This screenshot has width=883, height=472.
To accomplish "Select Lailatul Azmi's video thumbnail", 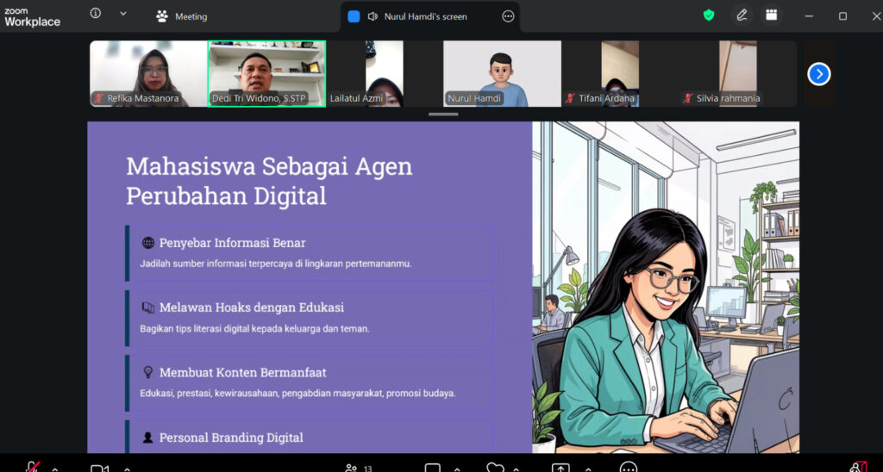I will pos(385,74).
